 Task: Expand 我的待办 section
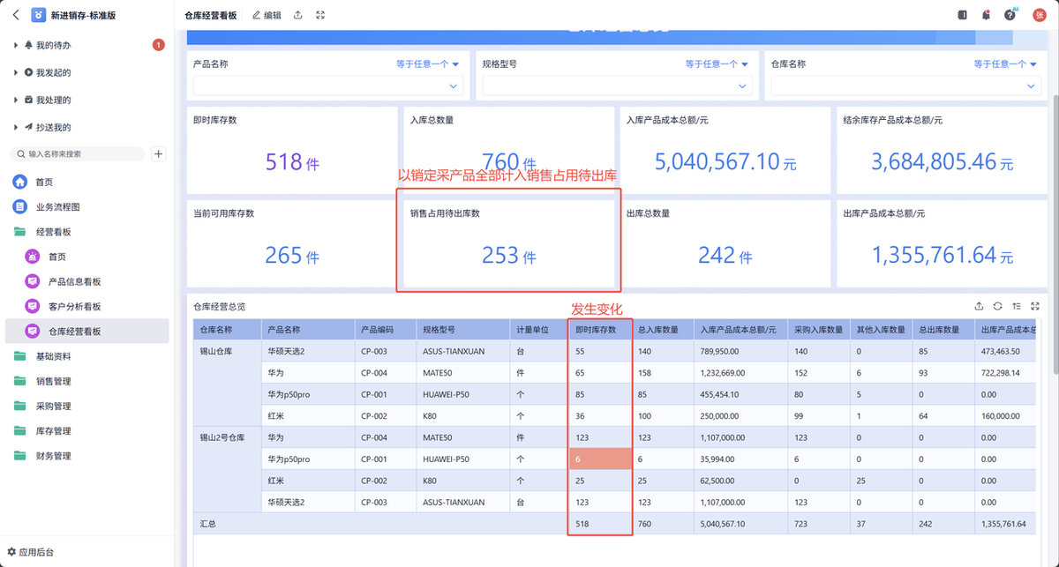(16, 45)
